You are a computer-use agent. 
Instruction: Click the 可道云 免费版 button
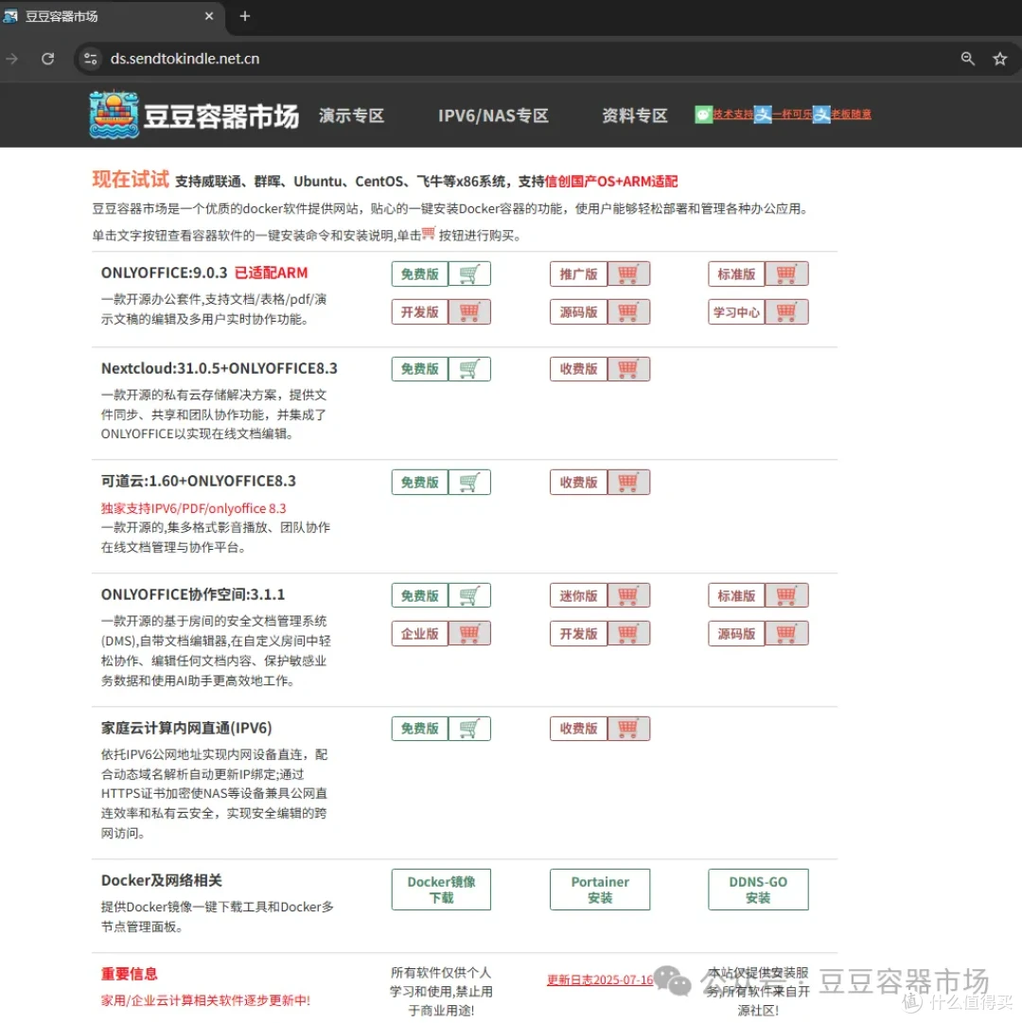pyautogui.click(x=420, y=483)
